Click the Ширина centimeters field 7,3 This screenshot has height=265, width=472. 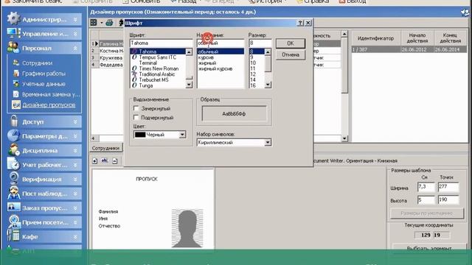426,187
